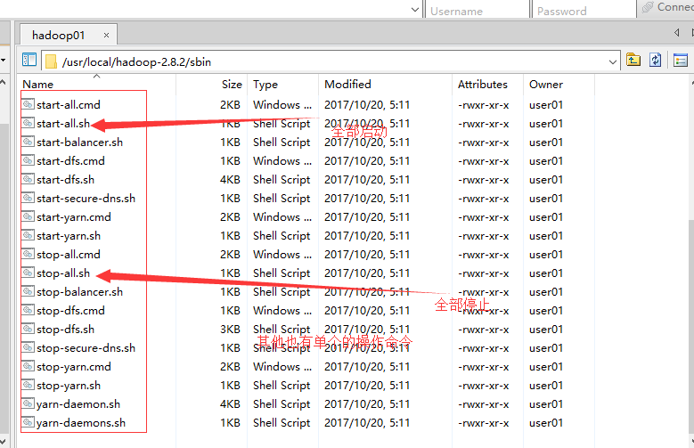Click the start-yarn.sh file name
The width and height of the screenshot is (694, 448).
69,236
